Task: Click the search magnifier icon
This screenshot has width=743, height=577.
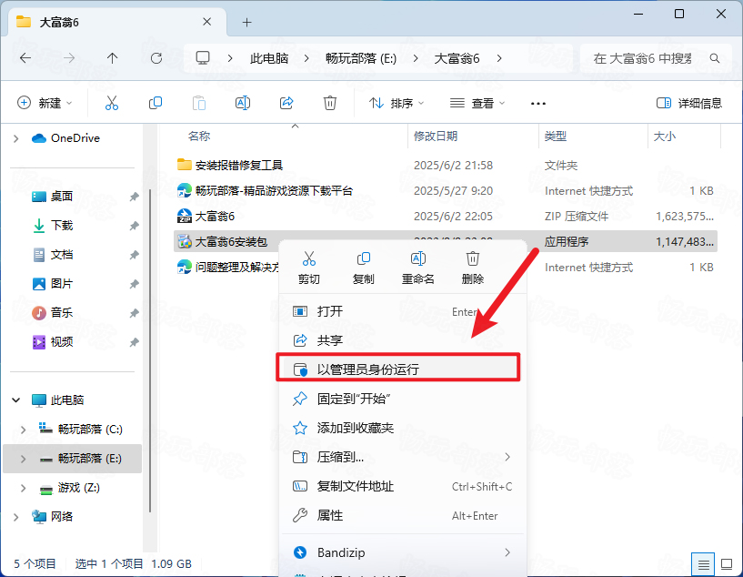Action: pos(715,58)
